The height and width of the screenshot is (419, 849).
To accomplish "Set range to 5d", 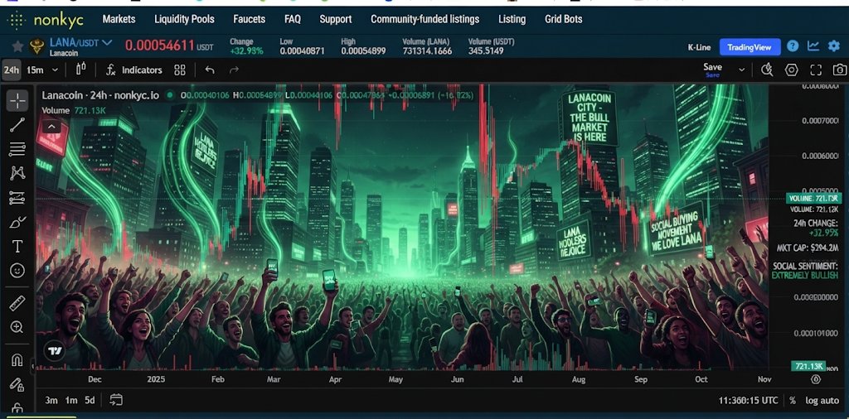I will [x=90, y=400].
